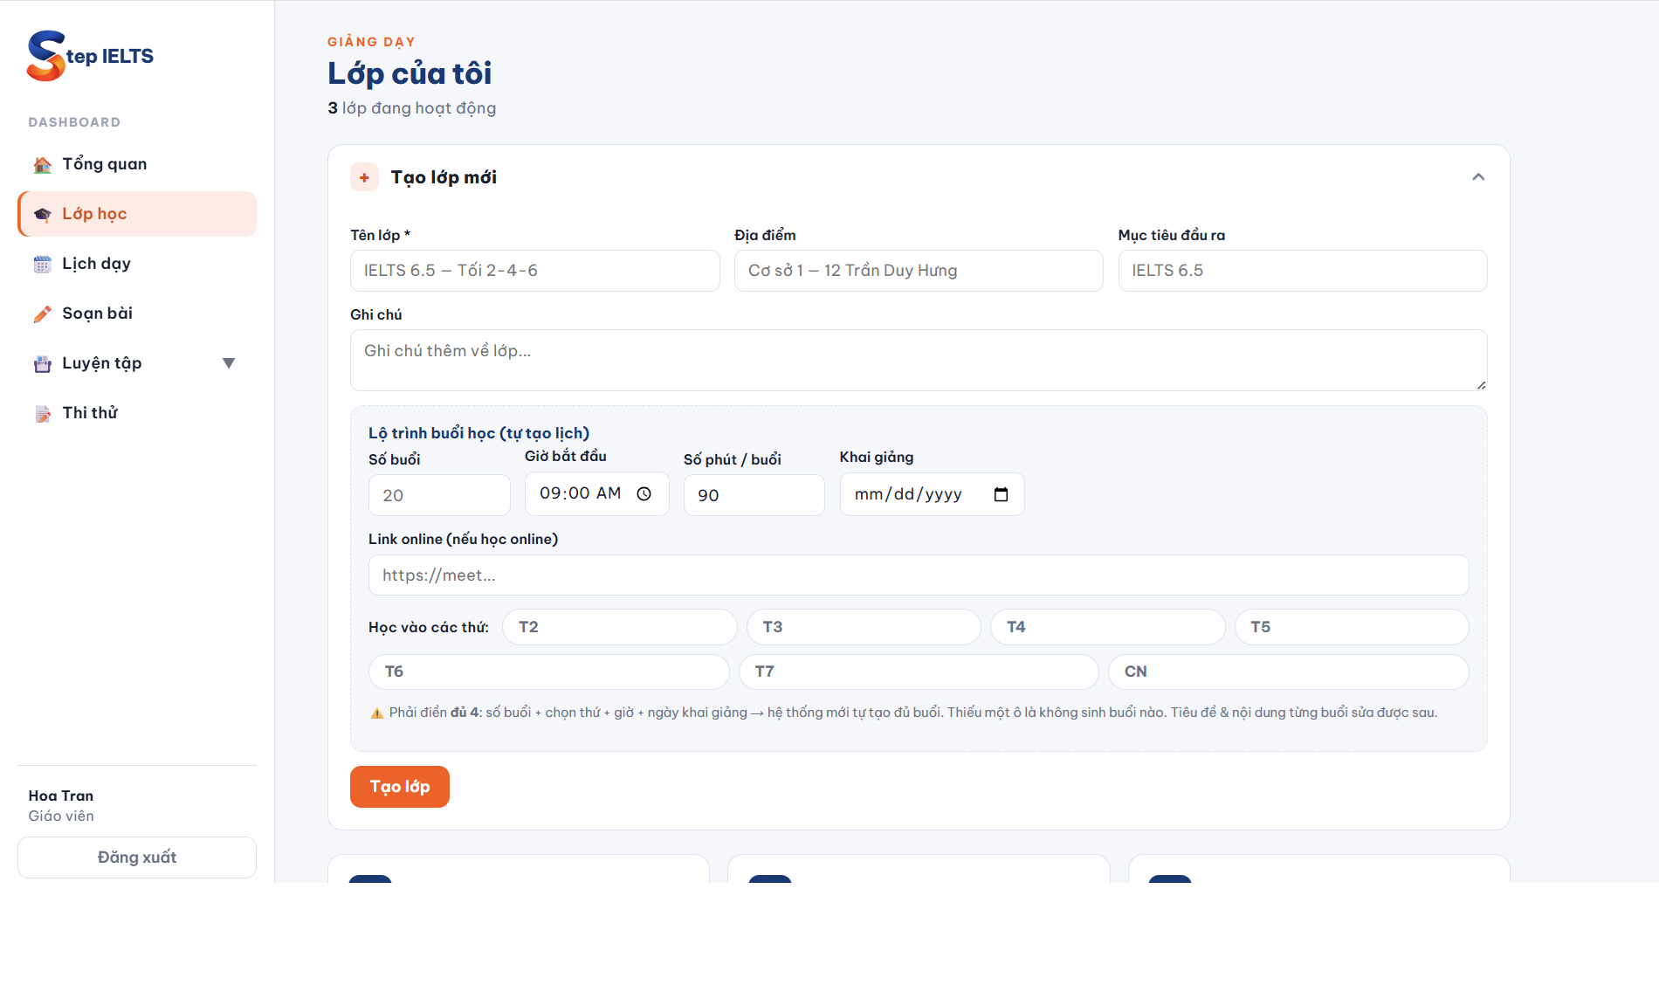Open the clock picker in Giờ bắt đầu
This screenshot has height=992, width=1659.
(x=644, y=494)
